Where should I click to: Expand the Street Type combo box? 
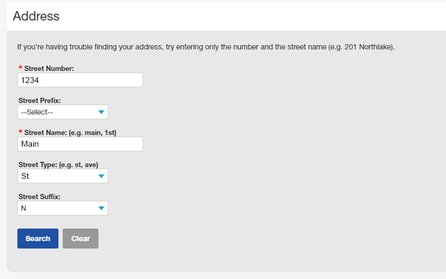click(63, 176)
